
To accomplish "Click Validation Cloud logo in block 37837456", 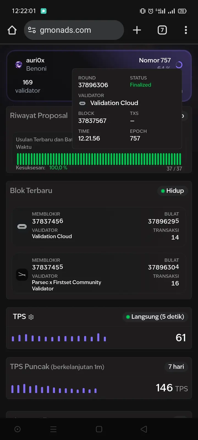I will click(x=22, y=227).
